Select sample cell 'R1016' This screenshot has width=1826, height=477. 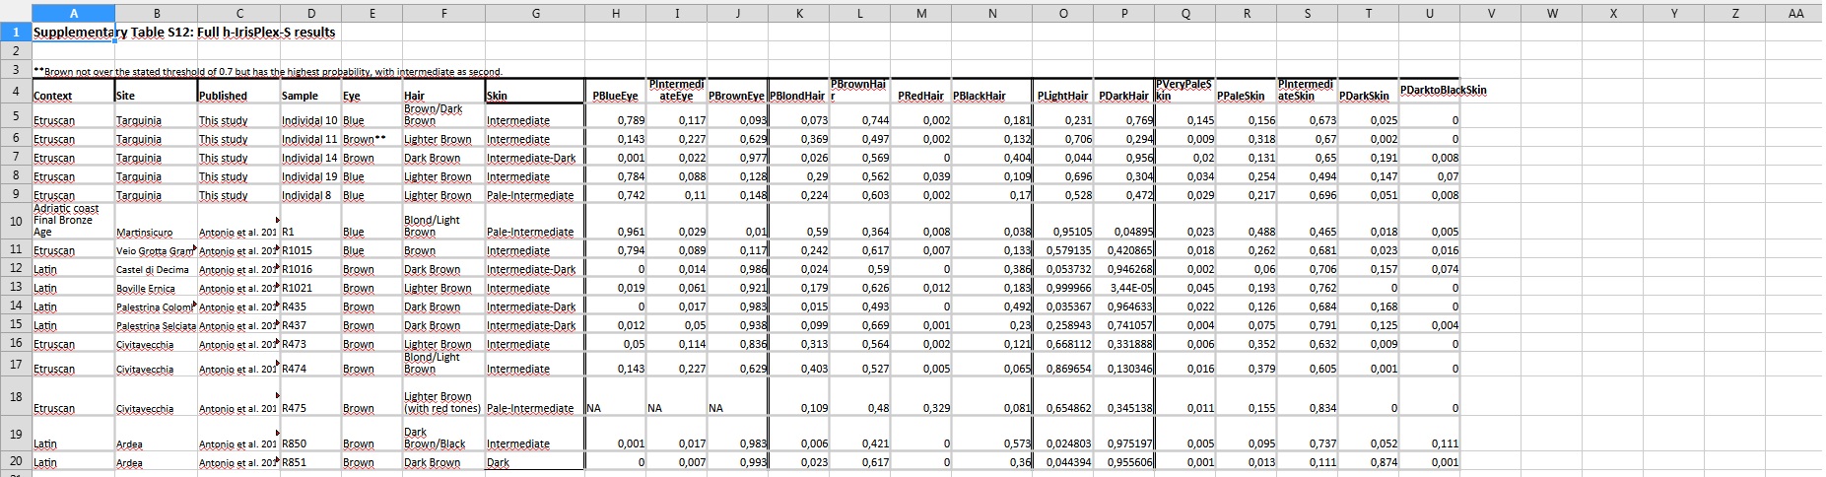[x=309, y=269]
